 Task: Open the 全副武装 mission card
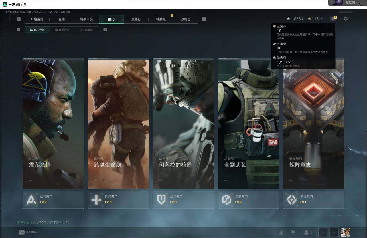[x=248, y=124]
